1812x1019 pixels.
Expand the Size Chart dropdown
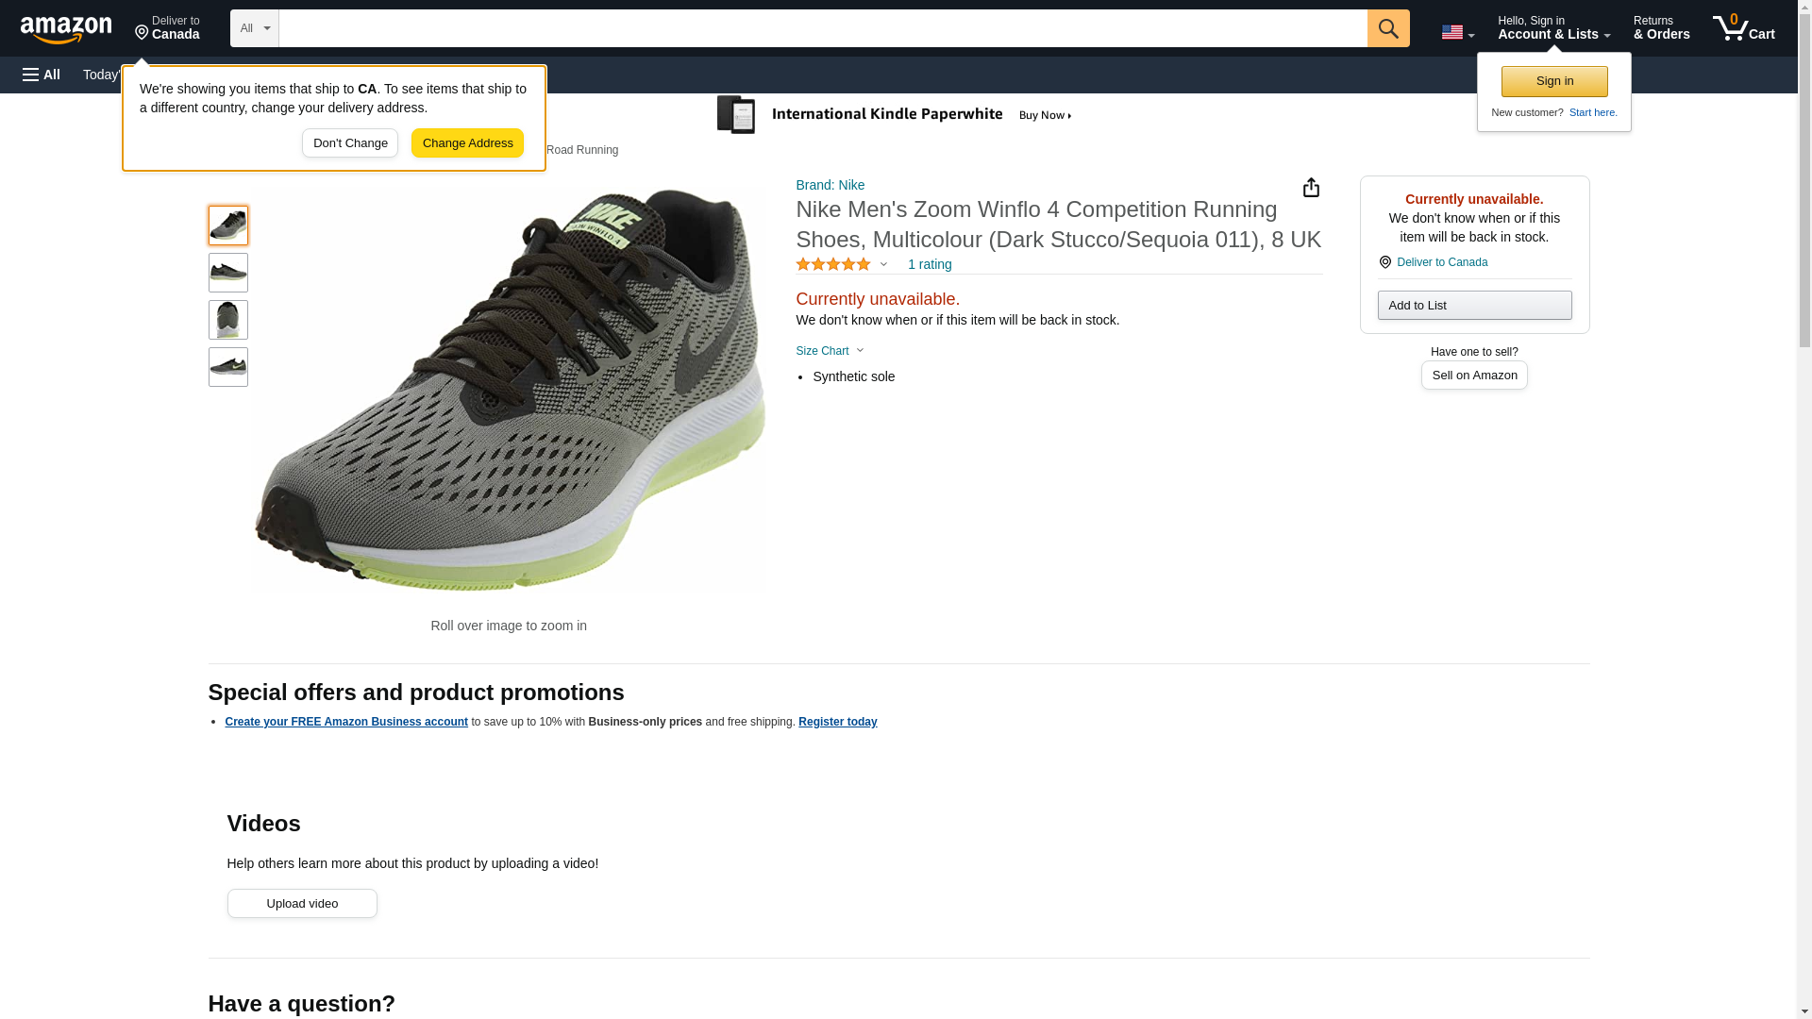[830, 351]
